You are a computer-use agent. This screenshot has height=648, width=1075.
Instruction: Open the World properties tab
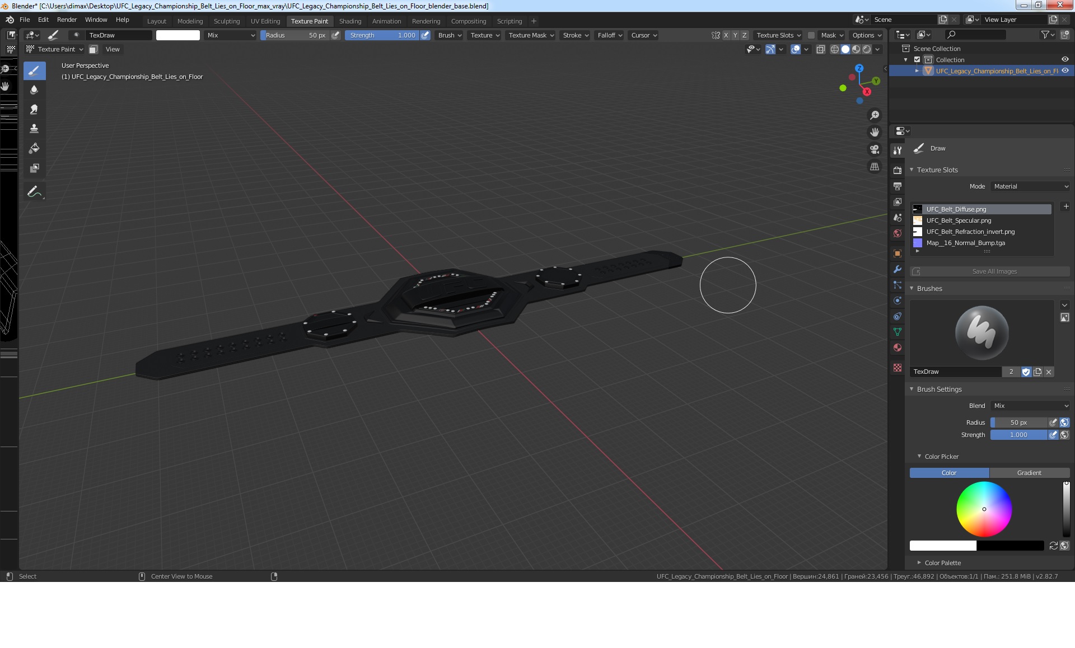898,233
